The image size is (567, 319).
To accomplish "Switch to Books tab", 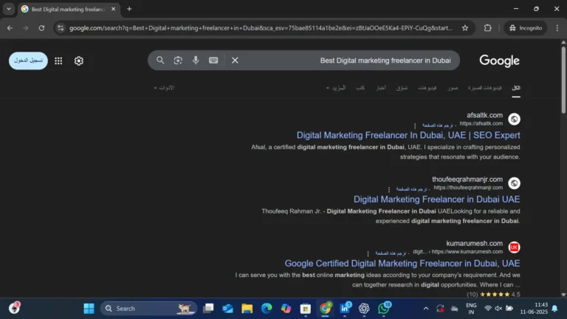I will 360,88.
